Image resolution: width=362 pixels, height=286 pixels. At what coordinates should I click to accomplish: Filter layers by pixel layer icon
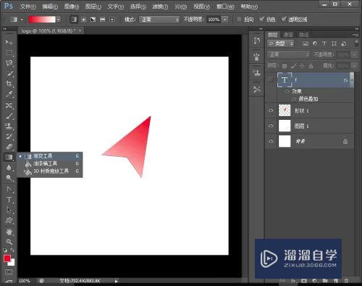tap(306, 44)
